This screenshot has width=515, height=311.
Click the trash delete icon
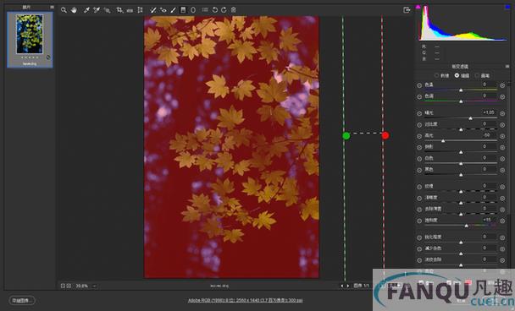tap(233, 10)
